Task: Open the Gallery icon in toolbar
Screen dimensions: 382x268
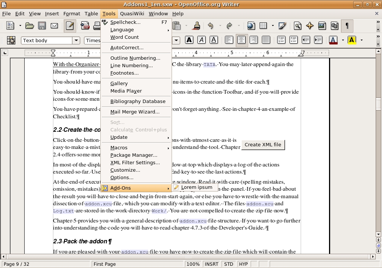Action: (x=322, y=26)
